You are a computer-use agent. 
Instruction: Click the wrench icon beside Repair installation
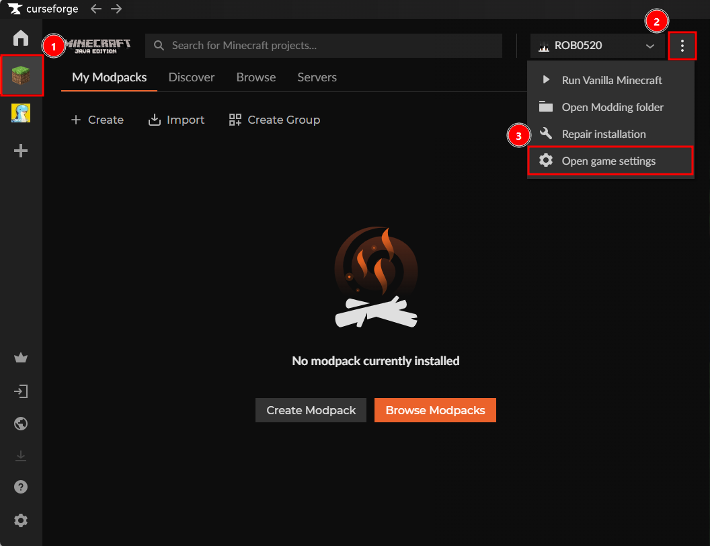tap(546, 133)
